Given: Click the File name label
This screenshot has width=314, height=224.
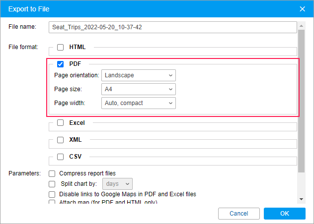Looking at the screenshot, I should [x=22, y=27].
